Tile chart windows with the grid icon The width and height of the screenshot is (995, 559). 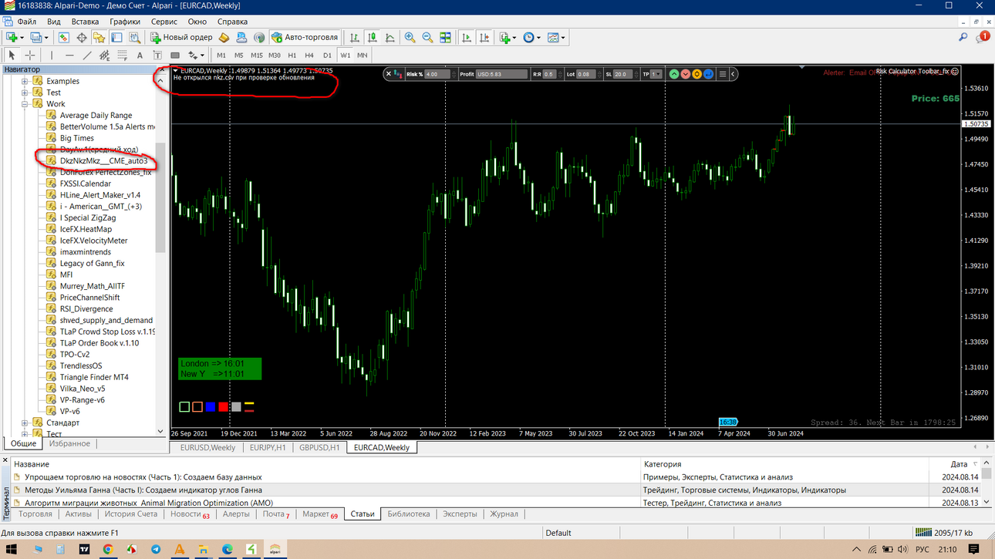click(445, 37)
